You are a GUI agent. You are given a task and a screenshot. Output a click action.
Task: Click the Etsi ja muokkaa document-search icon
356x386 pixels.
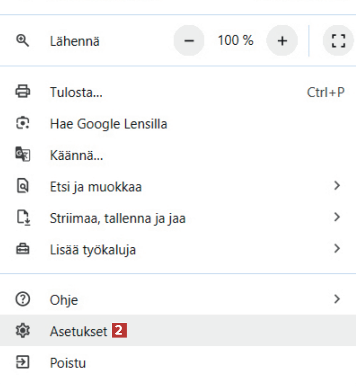click(22, 186)
